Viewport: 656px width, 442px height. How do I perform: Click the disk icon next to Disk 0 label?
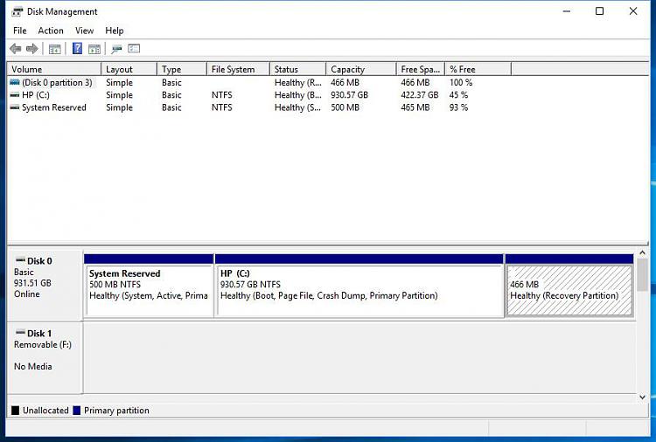tap(20, 260)
